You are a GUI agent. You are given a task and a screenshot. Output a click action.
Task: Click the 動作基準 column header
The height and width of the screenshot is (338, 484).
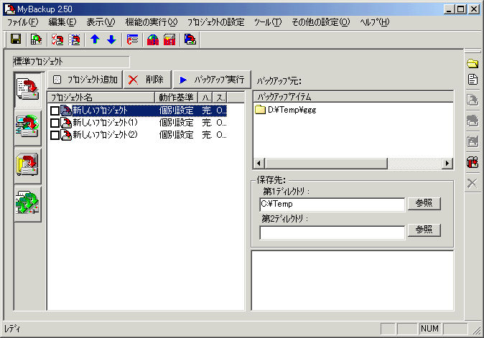(x=176, y=97)
